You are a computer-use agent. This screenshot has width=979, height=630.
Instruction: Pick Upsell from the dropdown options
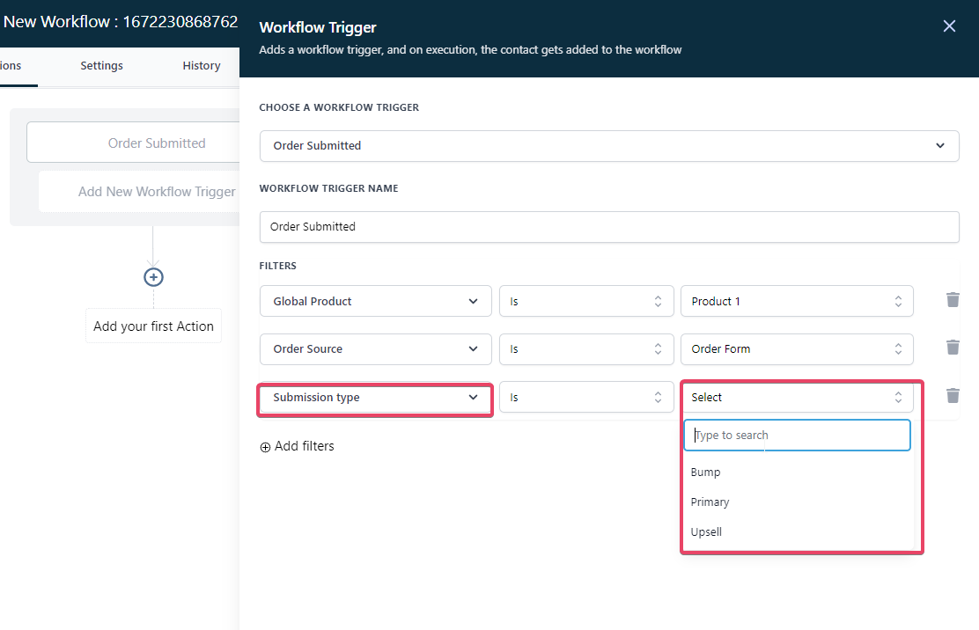pyautogui.click(x=707, y=532)
